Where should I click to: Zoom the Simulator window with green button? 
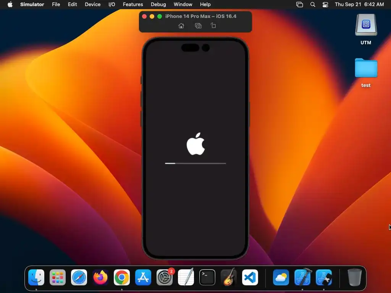[160, 16]
